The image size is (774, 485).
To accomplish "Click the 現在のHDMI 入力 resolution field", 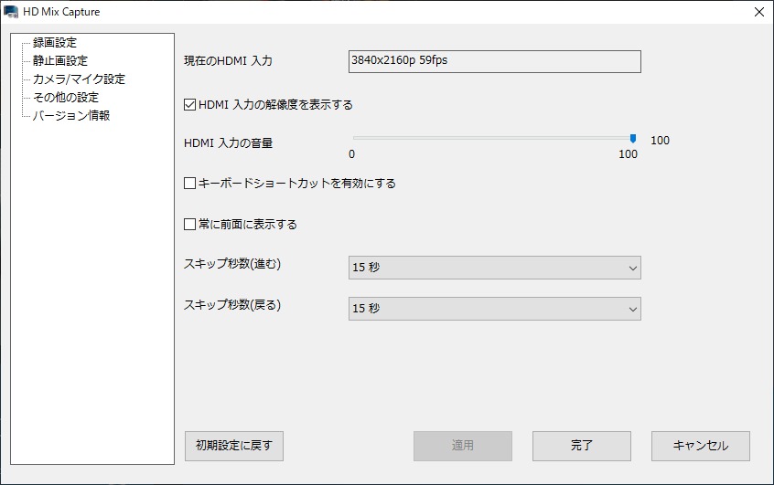I will pyautogui.click(x=494, y=61).
